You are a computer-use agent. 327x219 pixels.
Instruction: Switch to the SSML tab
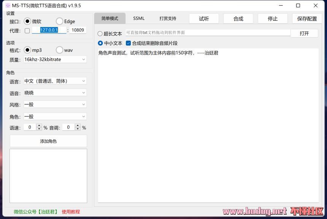click(139, 18)
